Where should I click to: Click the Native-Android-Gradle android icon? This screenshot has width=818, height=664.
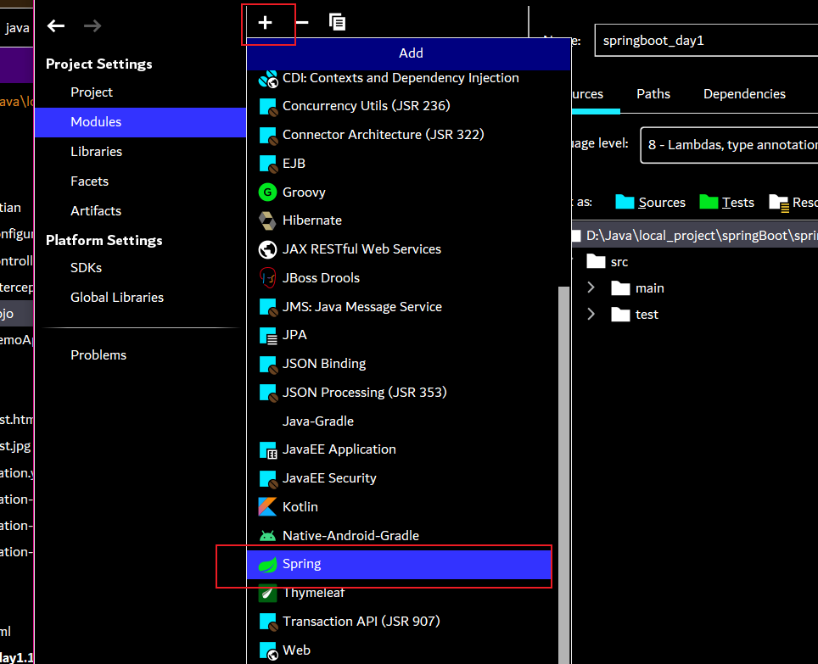pyautogui.click(x=267, y=536)
